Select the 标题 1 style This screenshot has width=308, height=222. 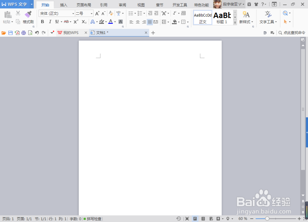point(222,18)
